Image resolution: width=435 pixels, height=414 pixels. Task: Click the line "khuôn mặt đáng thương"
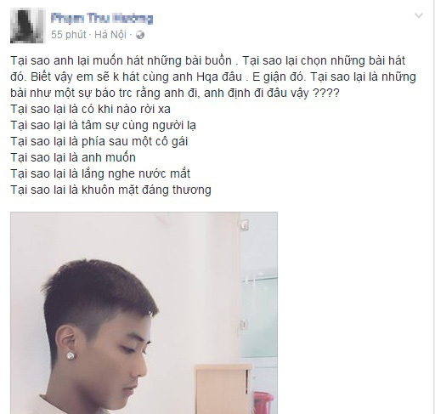146,190
